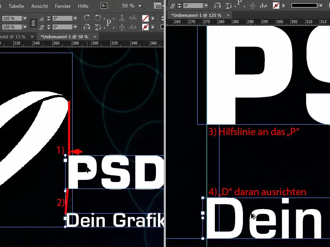
Task: Click the upper 100 % scale field
Action: pos(12,19)
